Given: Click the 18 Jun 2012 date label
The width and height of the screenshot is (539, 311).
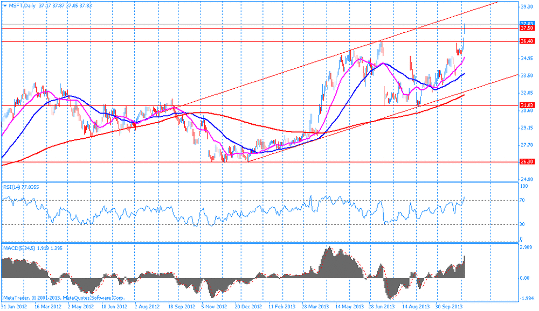Looking at the screenshot, I should pyautogui.click(x=113, y=307).
